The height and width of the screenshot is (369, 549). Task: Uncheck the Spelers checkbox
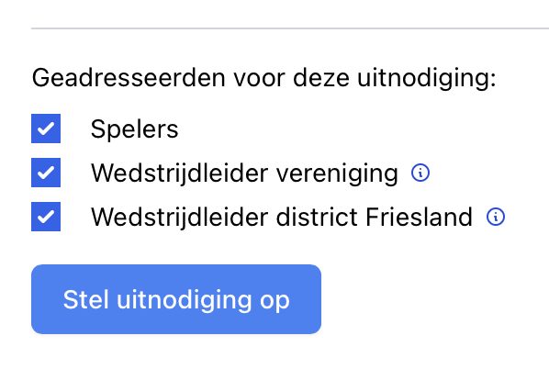pyautogui.click(x=46, y=129)
